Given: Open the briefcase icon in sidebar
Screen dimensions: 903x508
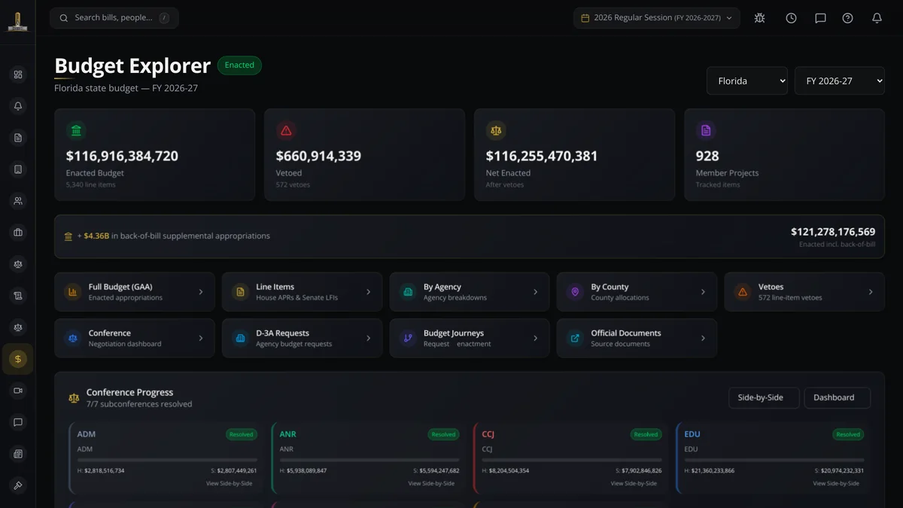Looking at the screenshot, I should [x=18, y=233].
